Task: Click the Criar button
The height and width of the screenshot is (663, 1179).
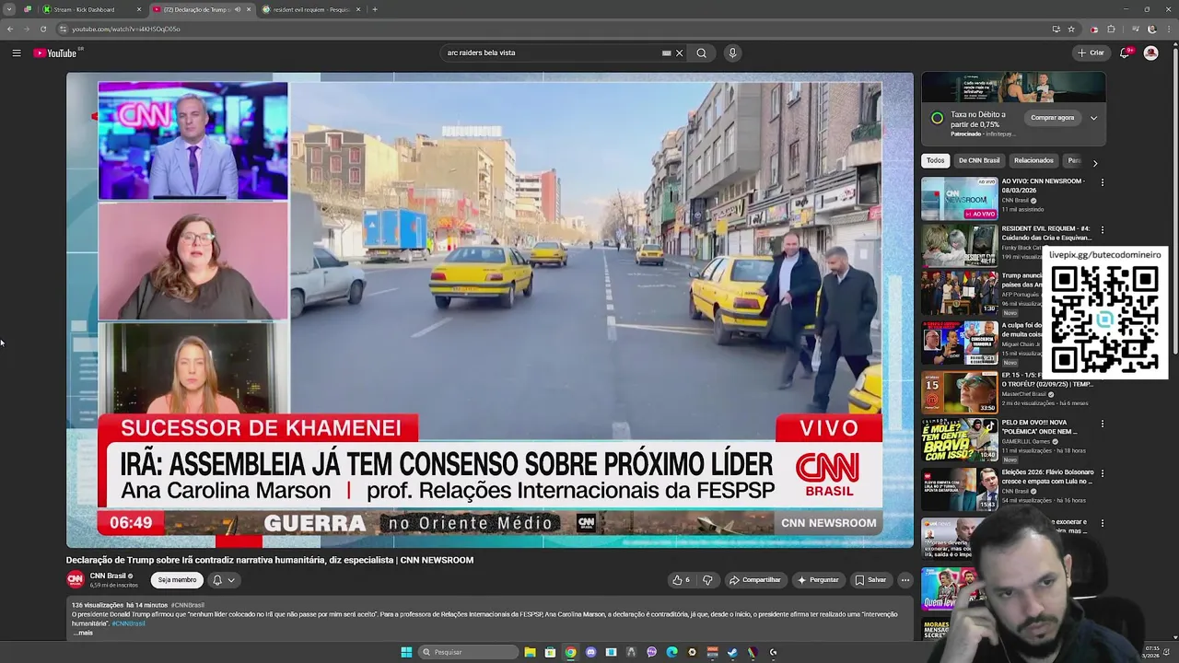Action: pos(1091,53)
